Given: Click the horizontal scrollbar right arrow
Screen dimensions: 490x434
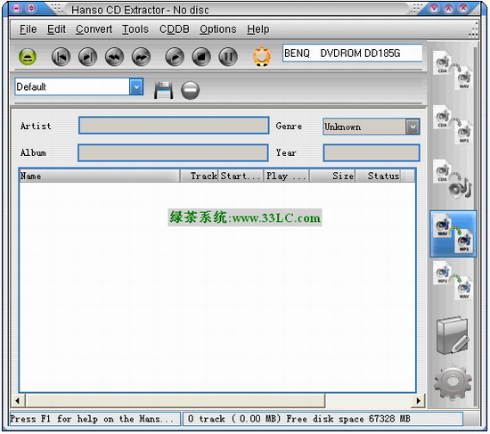Looking at the screenshot, I should [x=419, y=400].
